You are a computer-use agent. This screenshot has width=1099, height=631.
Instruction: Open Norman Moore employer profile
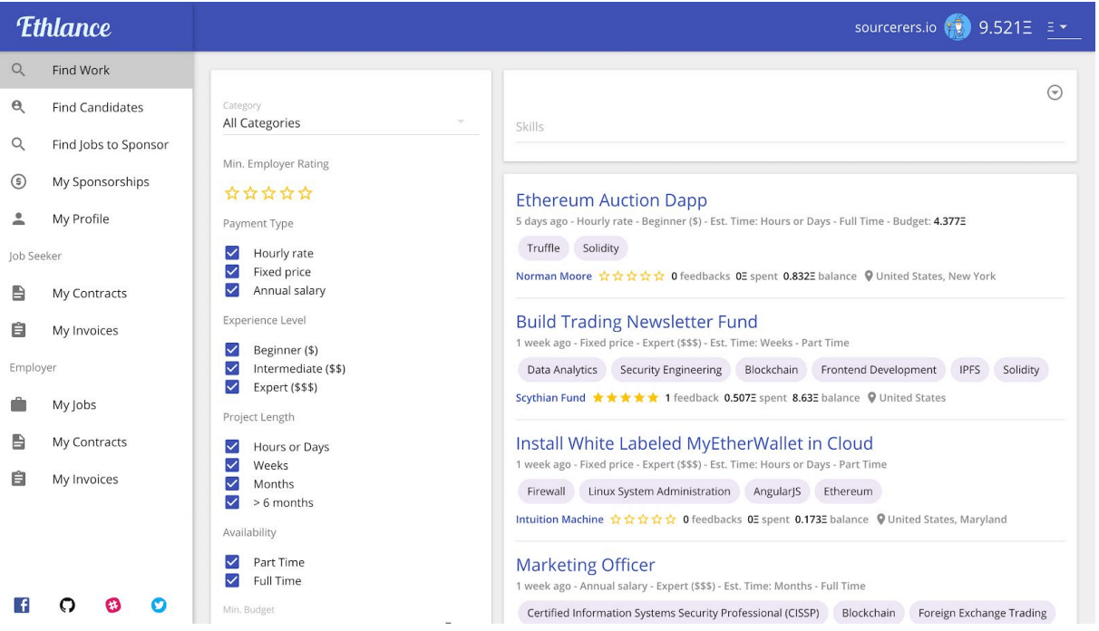[554, 277]
